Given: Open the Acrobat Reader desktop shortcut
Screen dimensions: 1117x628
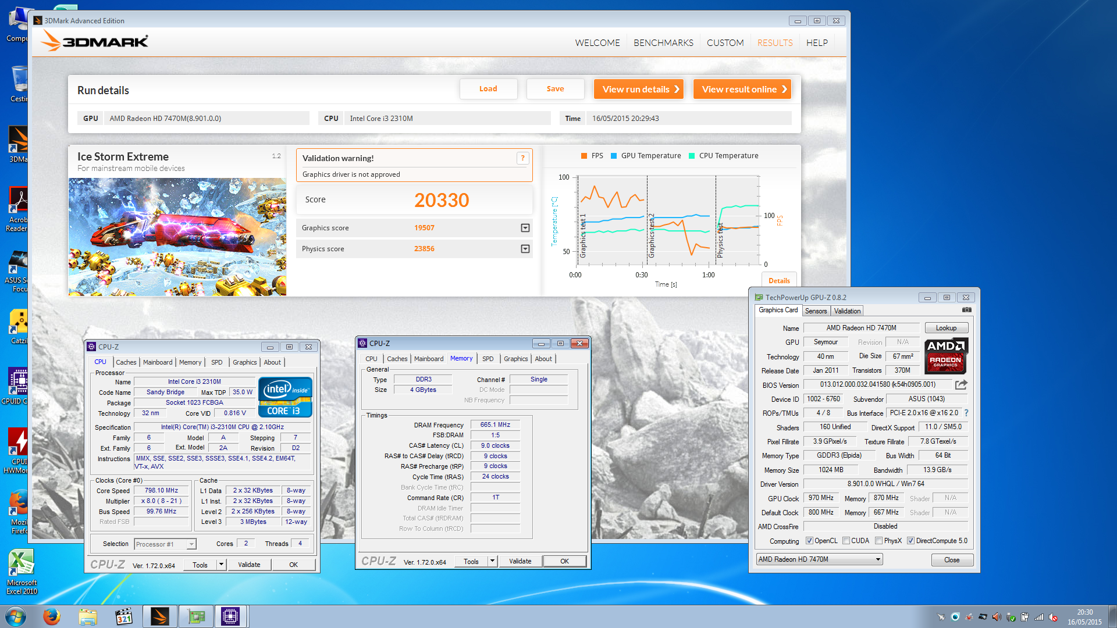Looking at the screenshot, I should click(17, 209).
